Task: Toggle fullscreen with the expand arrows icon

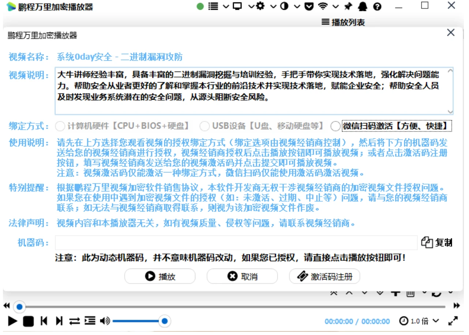Action: coord(453,321)
